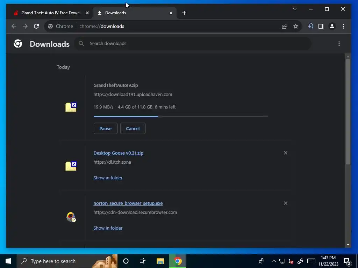Click the GrandTheftAutoIV.zip filename text

click(115, 85)
